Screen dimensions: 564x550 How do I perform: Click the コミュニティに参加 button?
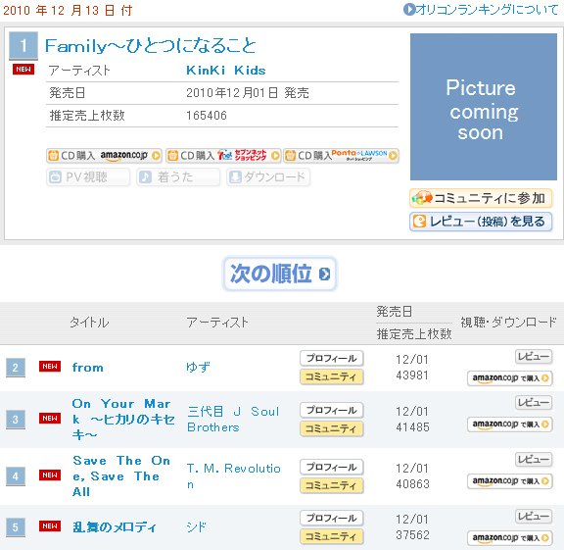[x=481, y=198]
